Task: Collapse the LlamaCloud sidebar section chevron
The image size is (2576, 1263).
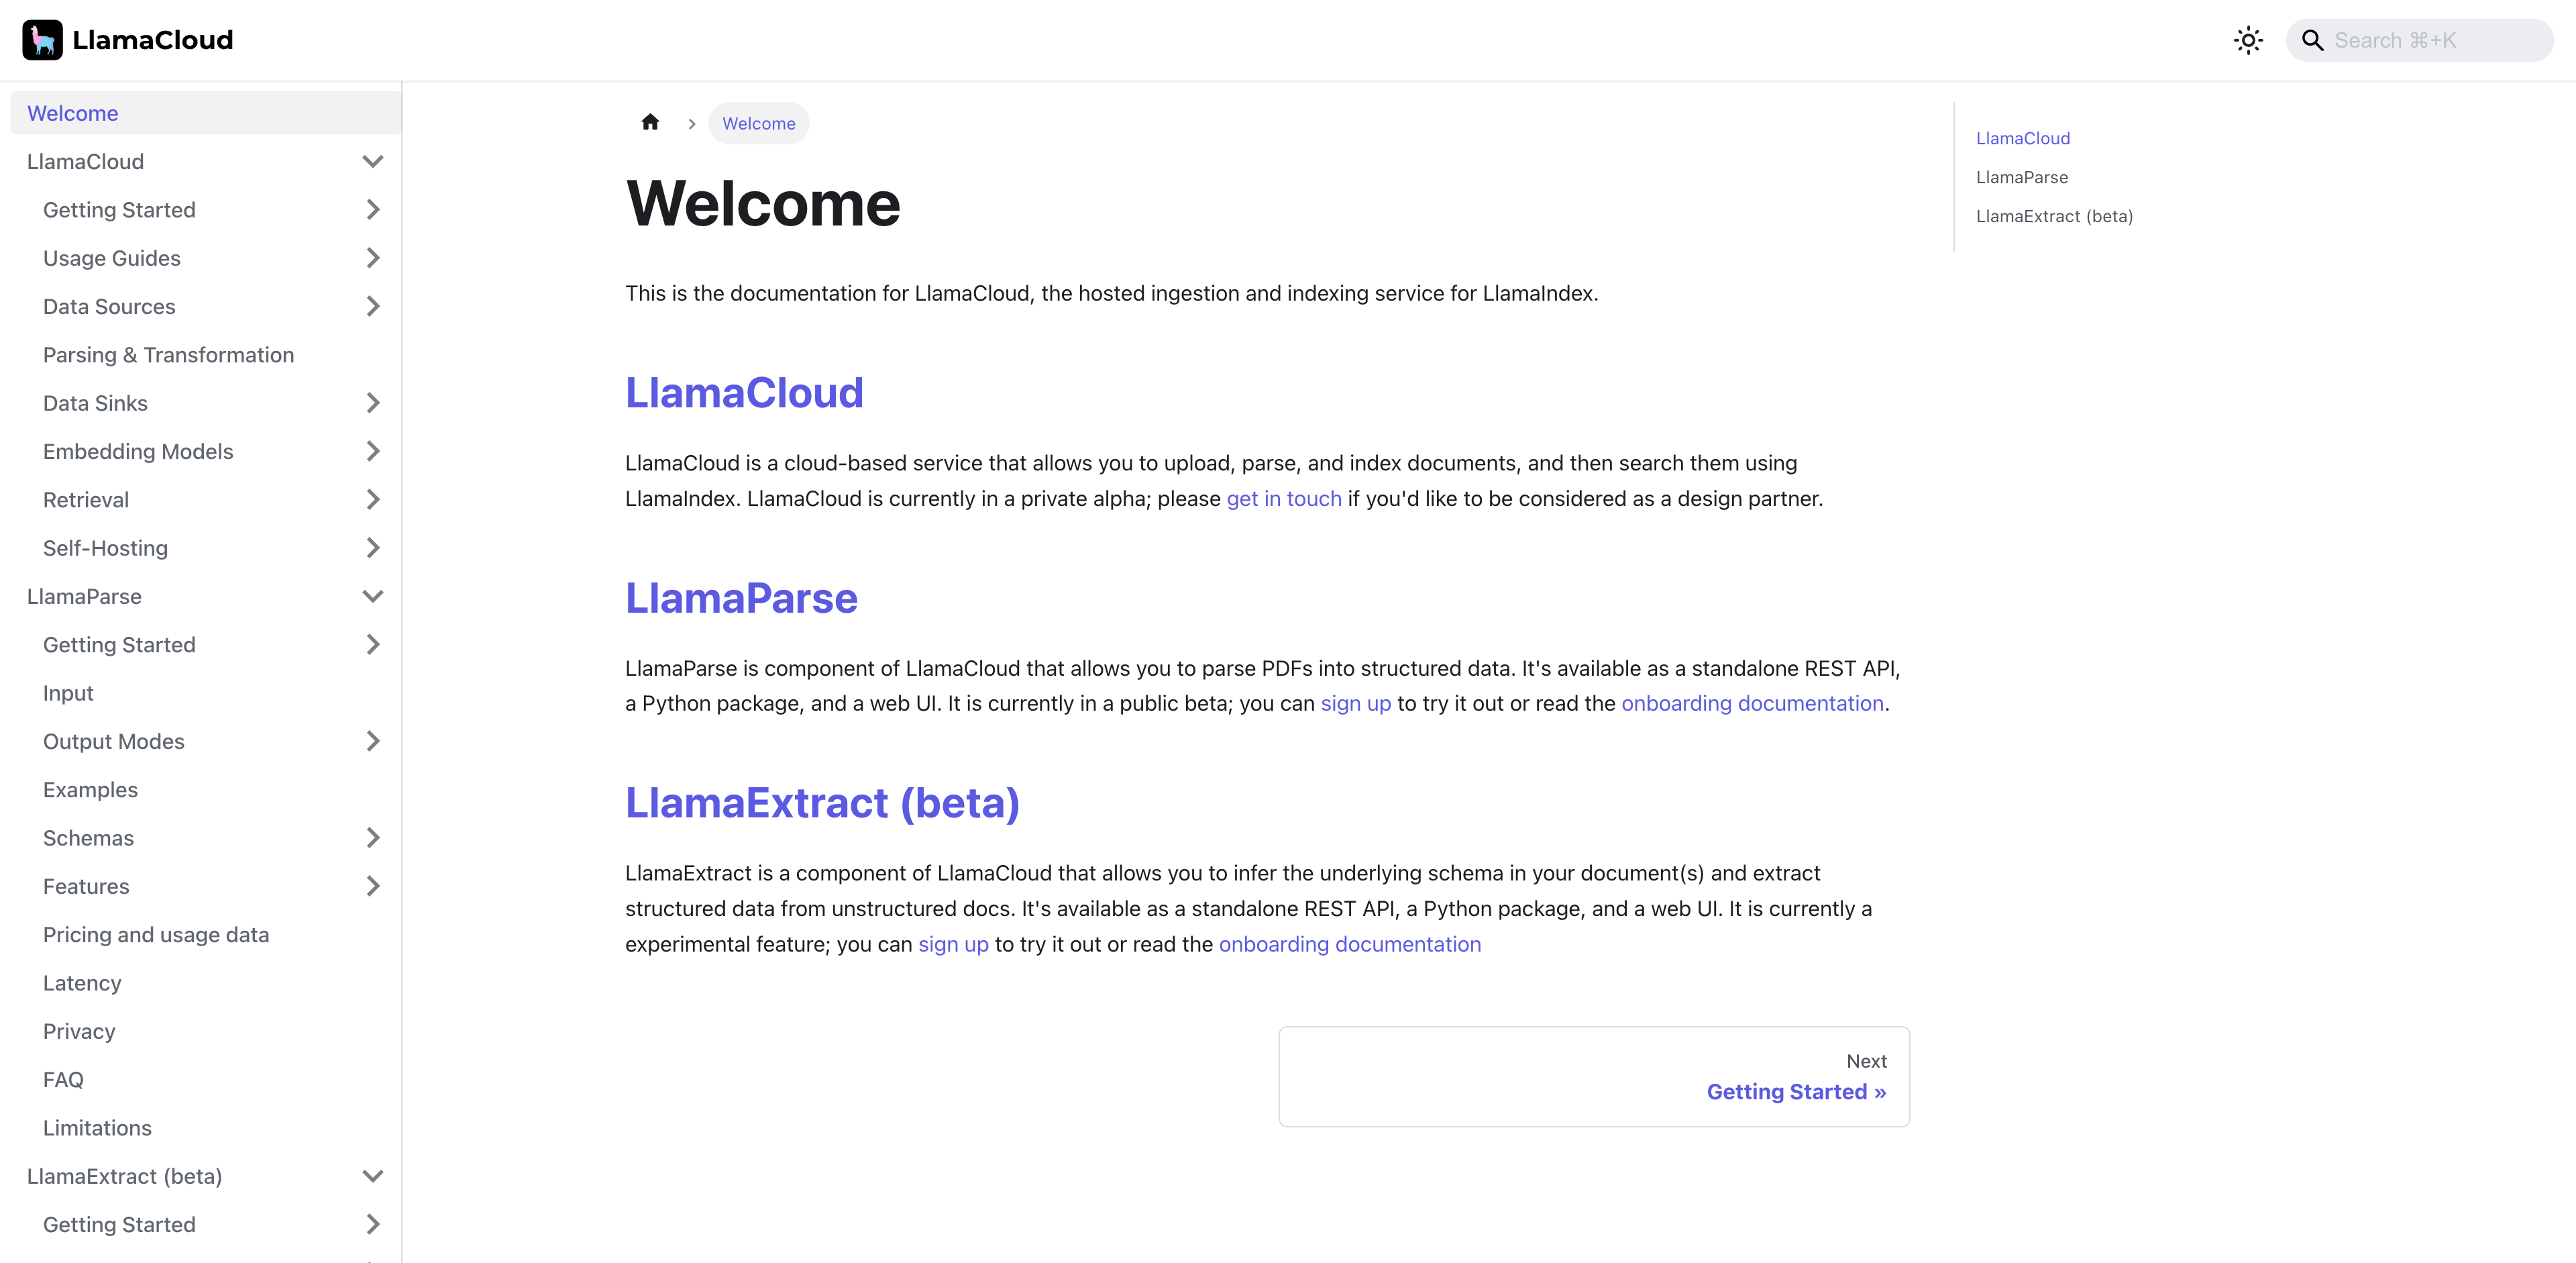Action: [x=373, y=161]
